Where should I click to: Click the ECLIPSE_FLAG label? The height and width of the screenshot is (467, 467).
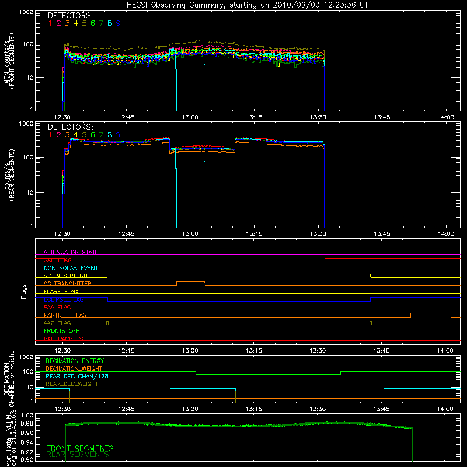(64, 299)
